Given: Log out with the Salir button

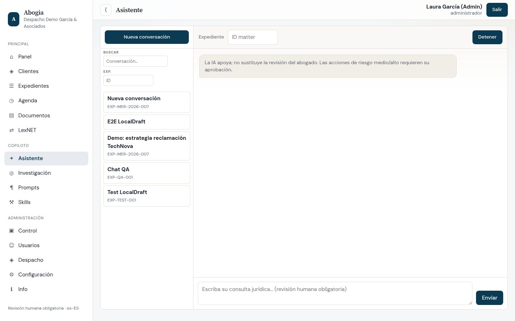Looking at the screenshot, I should pyautogui.click(x=497, y=10).
